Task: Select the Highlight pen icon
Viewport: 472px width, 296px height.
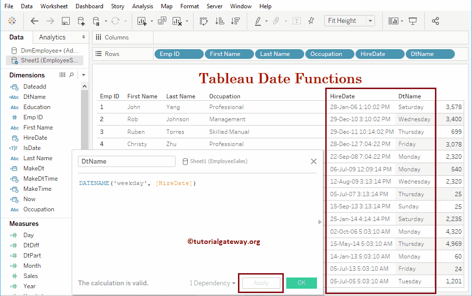Action: (x=259, y=21)
